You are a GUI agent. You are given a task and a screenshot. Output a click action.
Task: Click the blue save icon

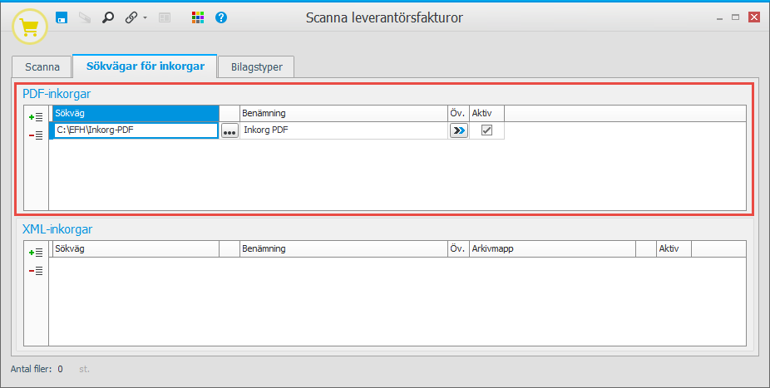pos(62,17)
